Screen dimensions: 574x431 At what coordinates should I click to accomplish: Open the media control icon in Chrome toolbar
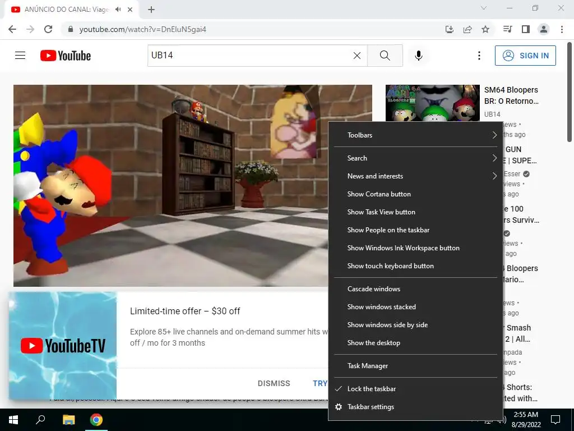pos(507,29)
